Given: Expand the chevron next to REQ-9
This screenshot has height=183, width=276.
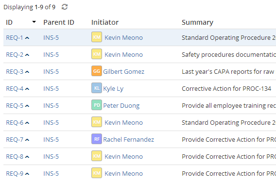Looking at the screenshot, I should (x=27, y=174).
